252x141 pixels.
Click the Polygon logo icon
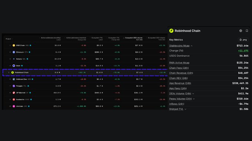click(x=14, y=86)
